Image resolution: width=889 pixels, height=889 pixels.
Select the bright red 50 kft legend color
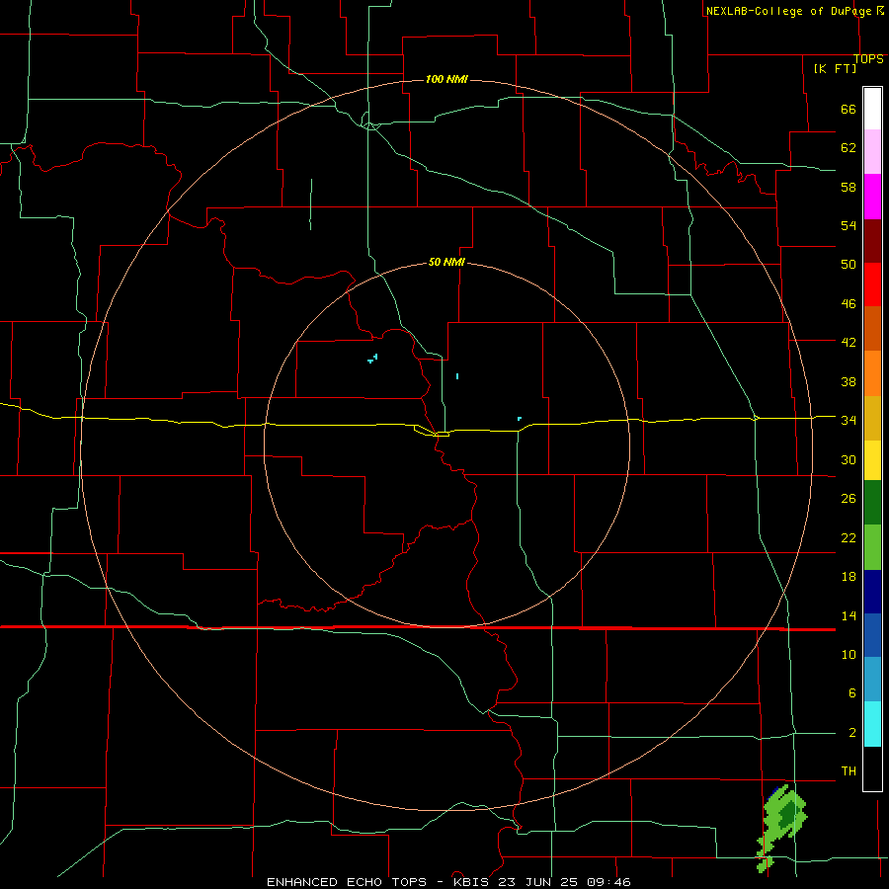tap(872, 284)
